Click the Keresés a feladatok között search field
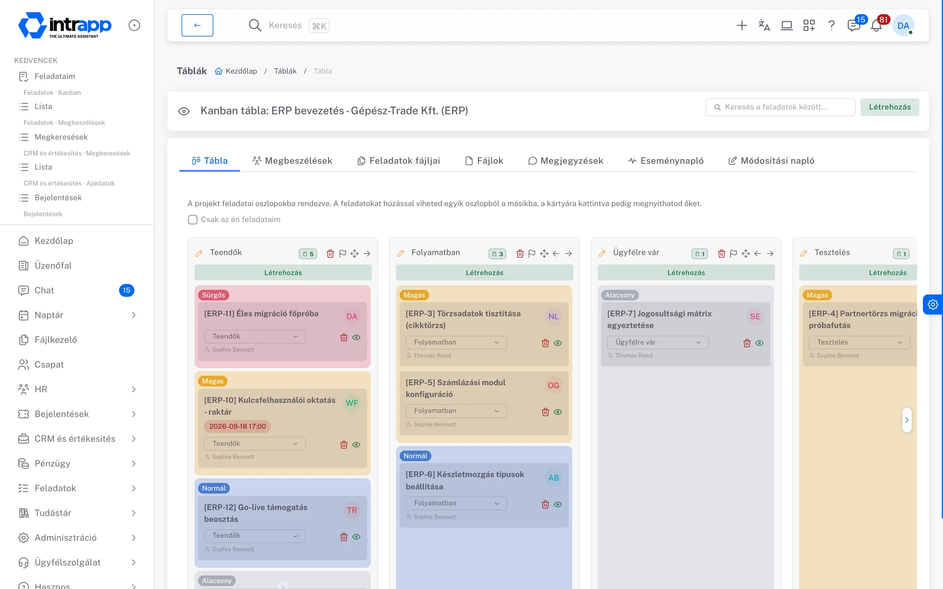943x589 pixels. (780, 107)
